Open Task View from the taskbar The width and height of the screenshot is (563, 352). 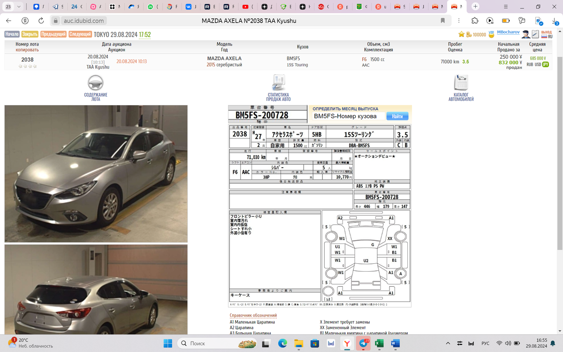pos(266,344)
